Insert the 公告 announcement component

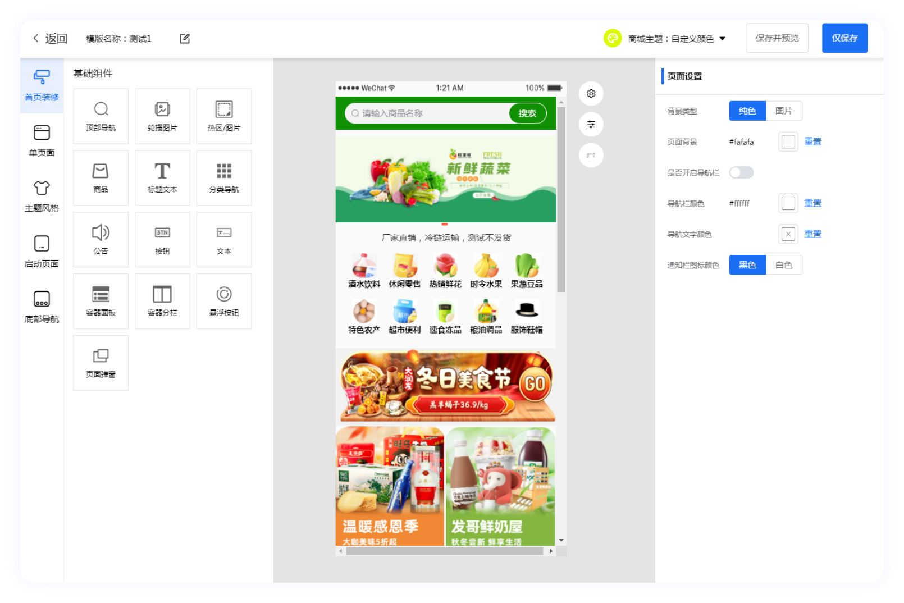coord(101,239)
